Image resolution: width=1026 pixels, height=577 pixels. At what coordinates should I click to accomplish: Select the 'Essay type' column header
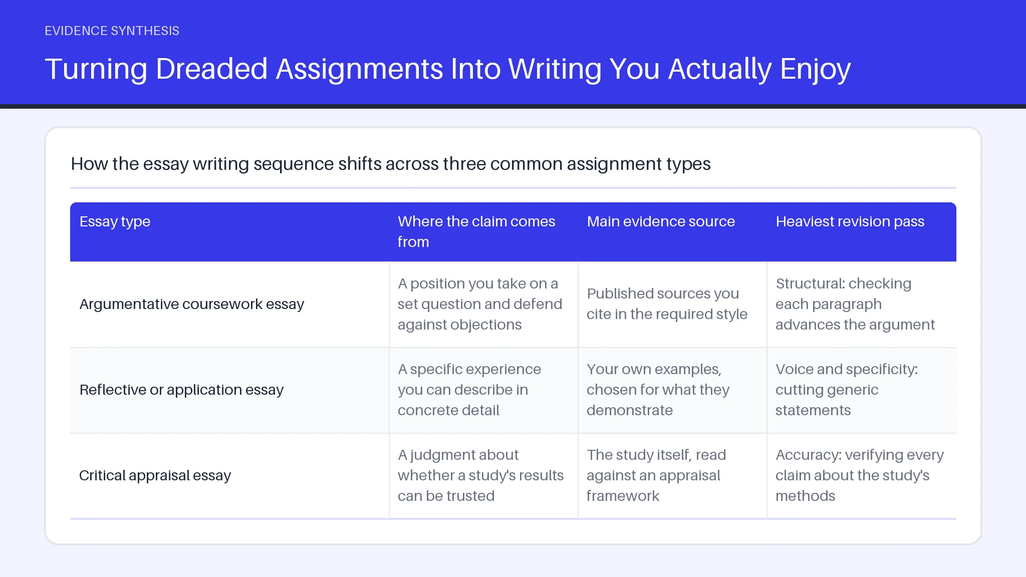pos(229,232)
